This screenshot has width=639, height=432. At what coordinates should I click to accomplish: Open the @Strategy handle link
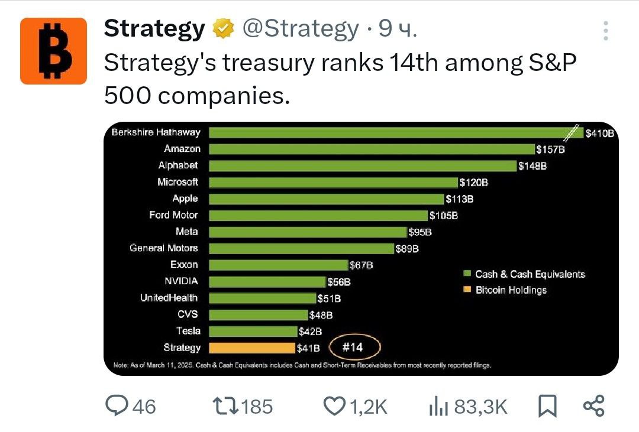pyautogui.click(x=301, y=28)
